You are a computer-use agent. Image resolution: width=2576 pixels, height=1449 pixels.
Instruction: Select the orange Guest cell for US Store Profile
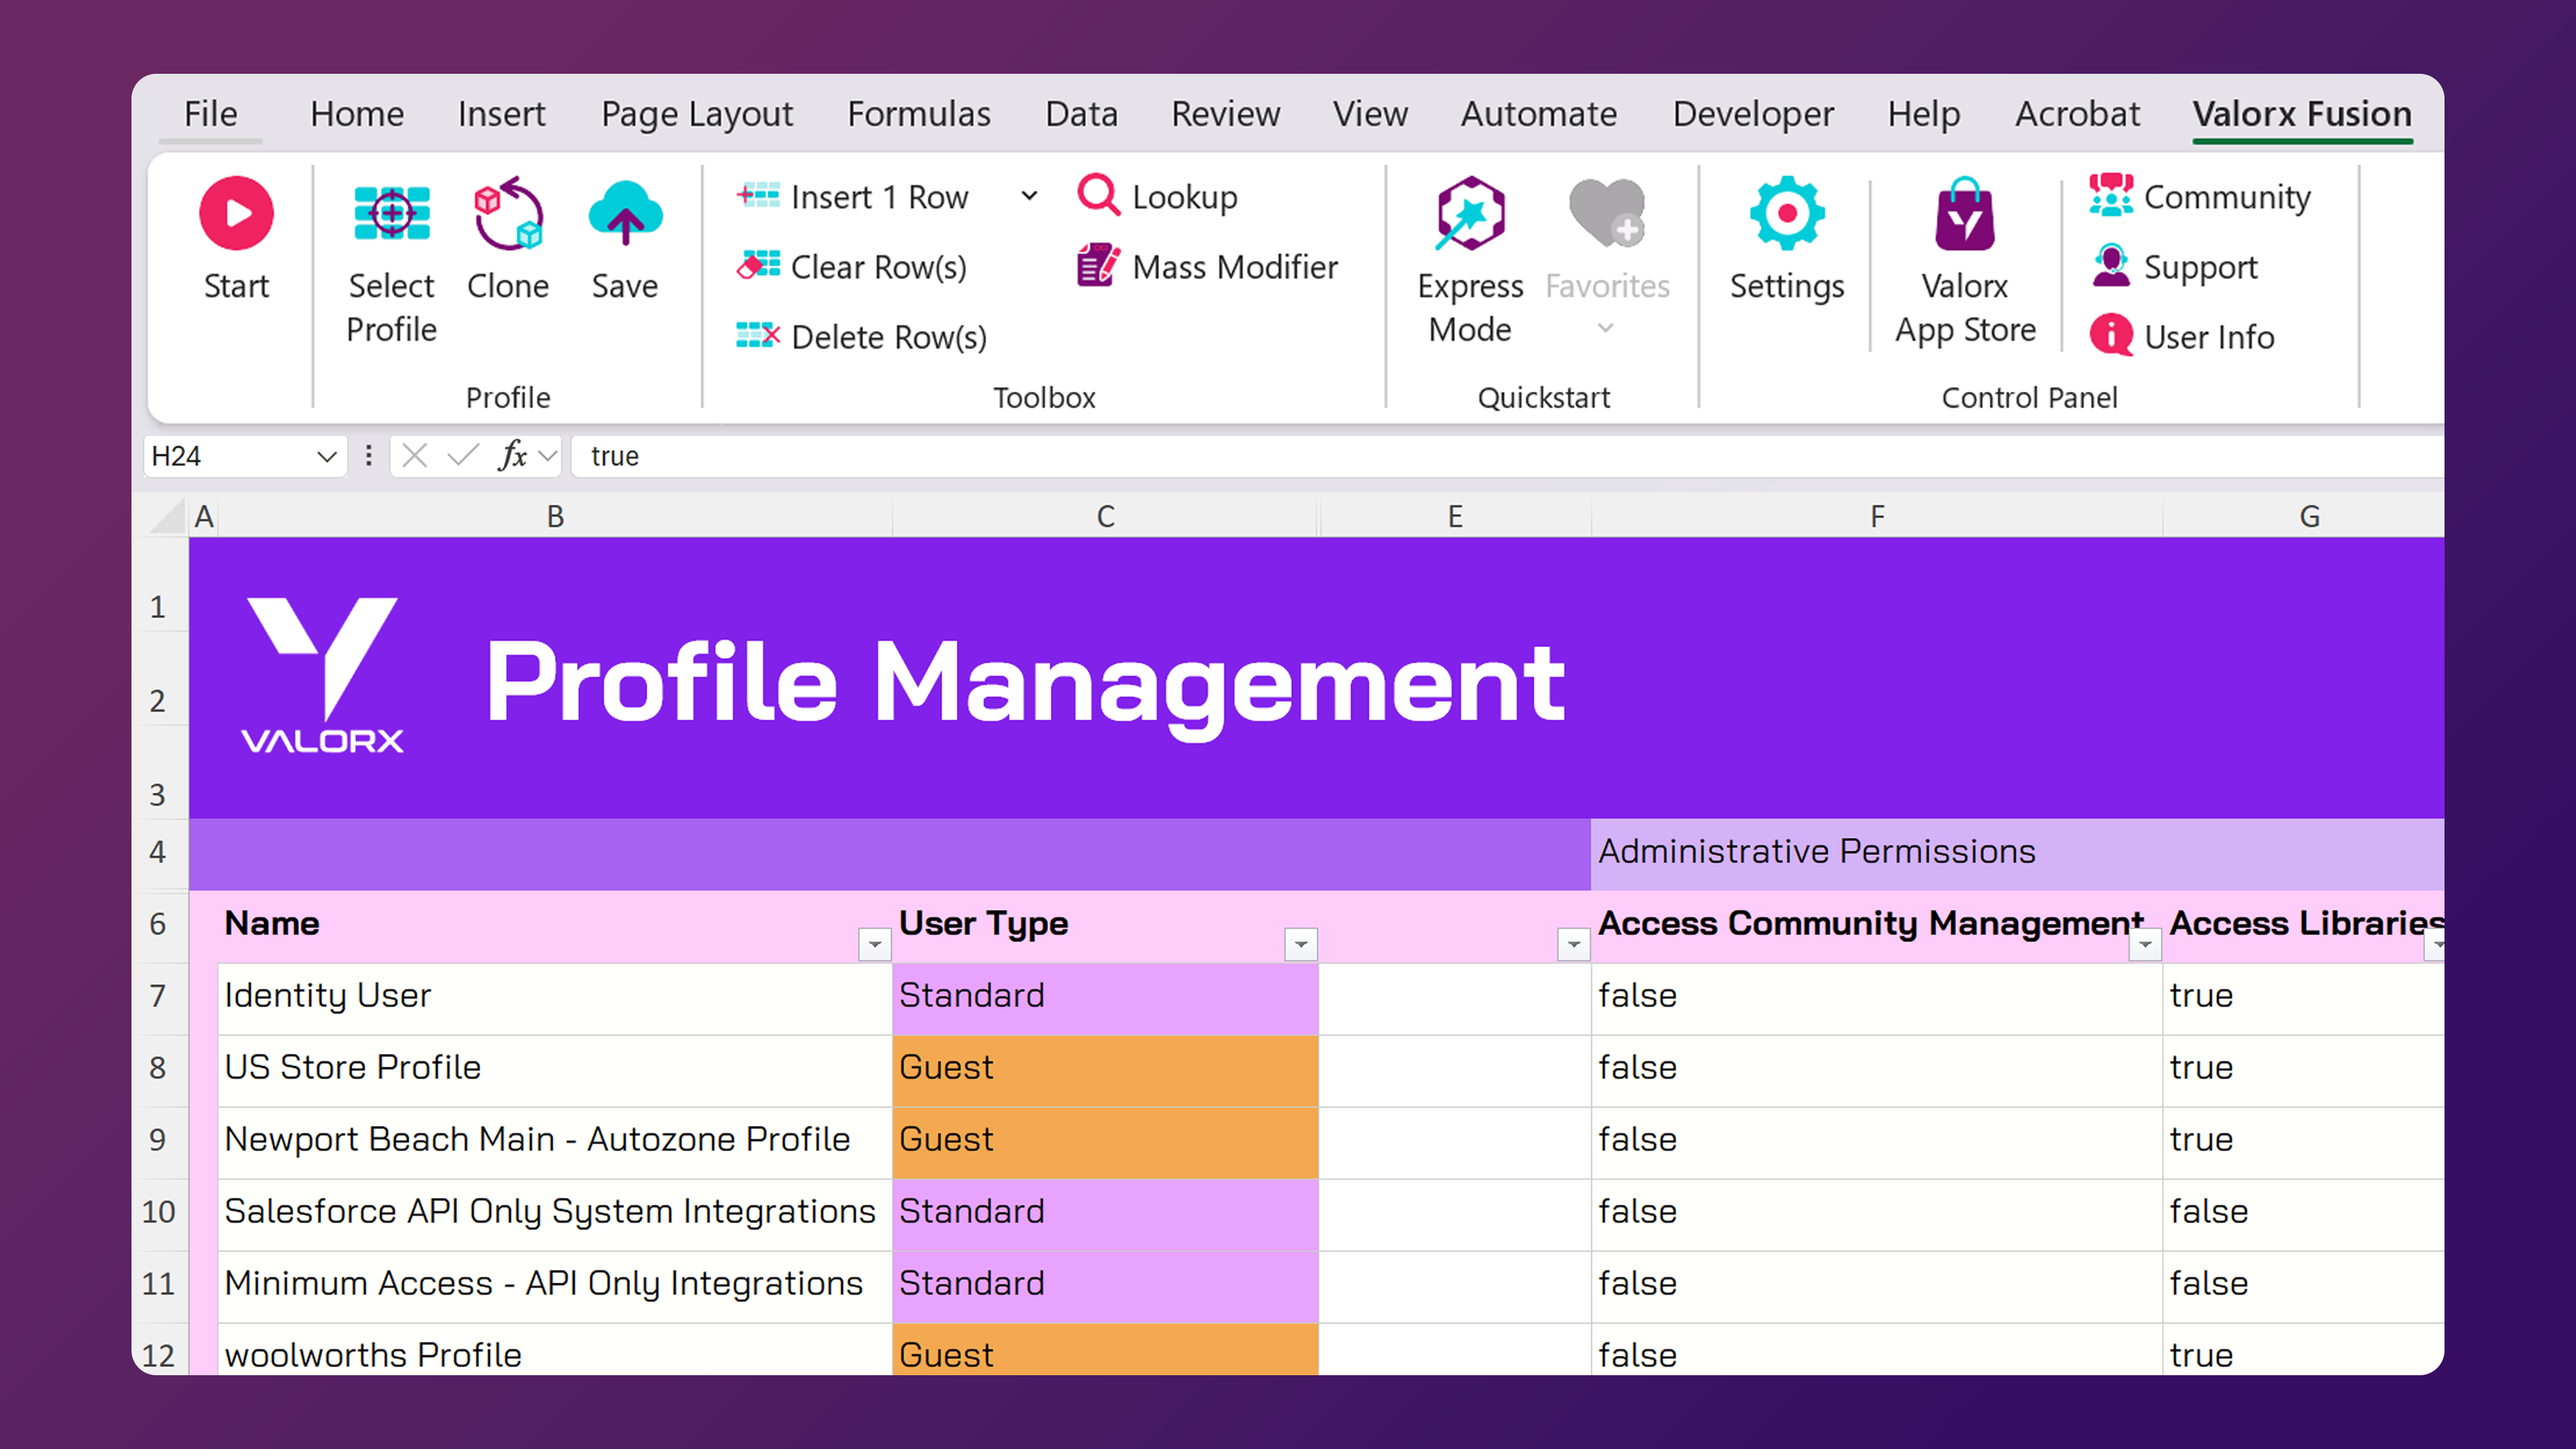click(1104, 1067)
